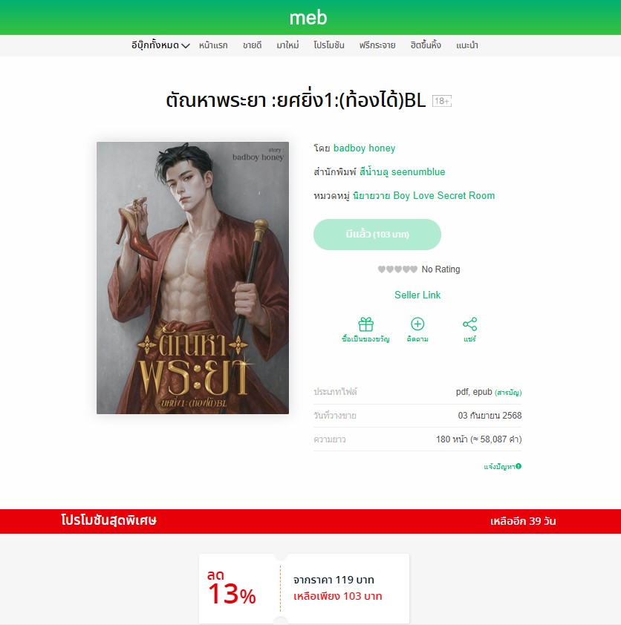Viewport: 621px width, 625px height.
Task: Select the free giveaway menu ฟรีกระจาย
Action: [377, 45]
